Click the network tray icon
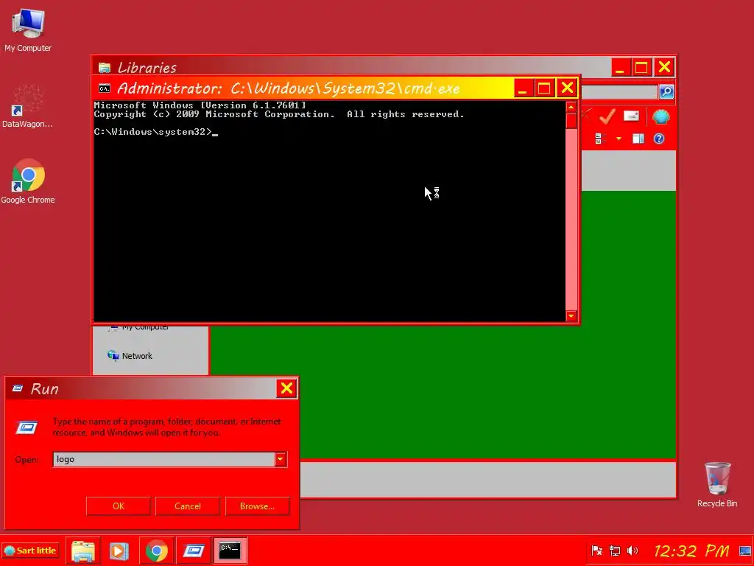Viewport: 754px width, 566px height. (x=615, y=551)
